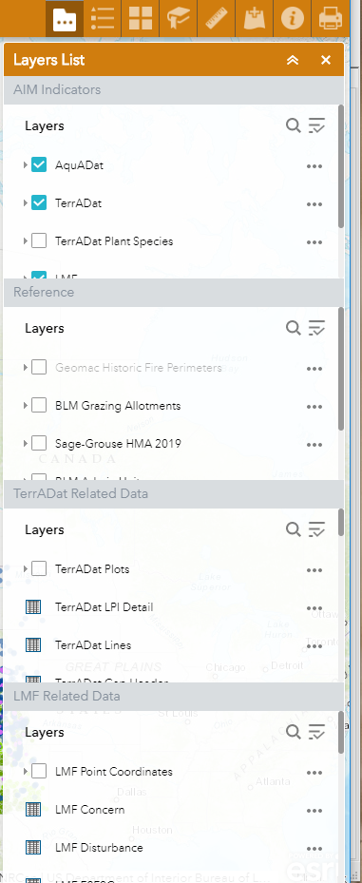The image size is (362, 883).
Task: Click the LMF Related Data header
Action: click(174, 696)
